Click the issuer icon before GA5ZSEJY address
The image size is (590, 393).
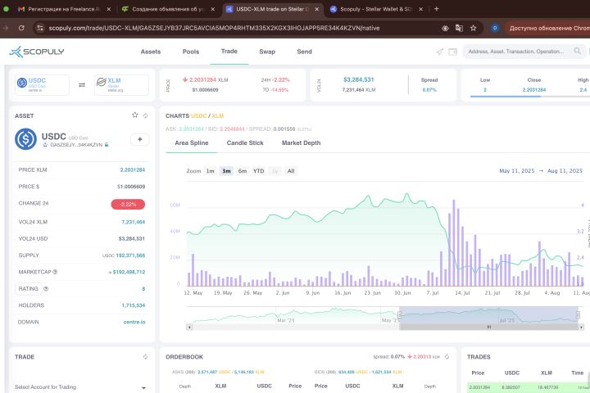tap(45, 145)
